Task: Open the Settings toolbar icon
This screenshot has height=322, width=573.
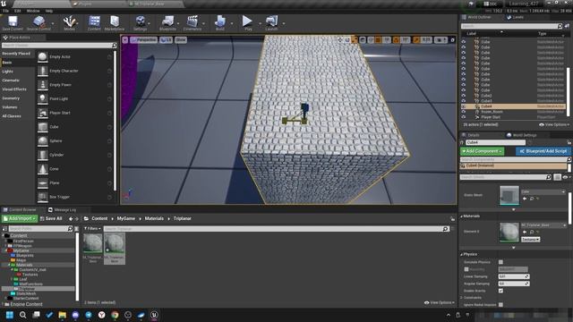Action: [140, 23]
